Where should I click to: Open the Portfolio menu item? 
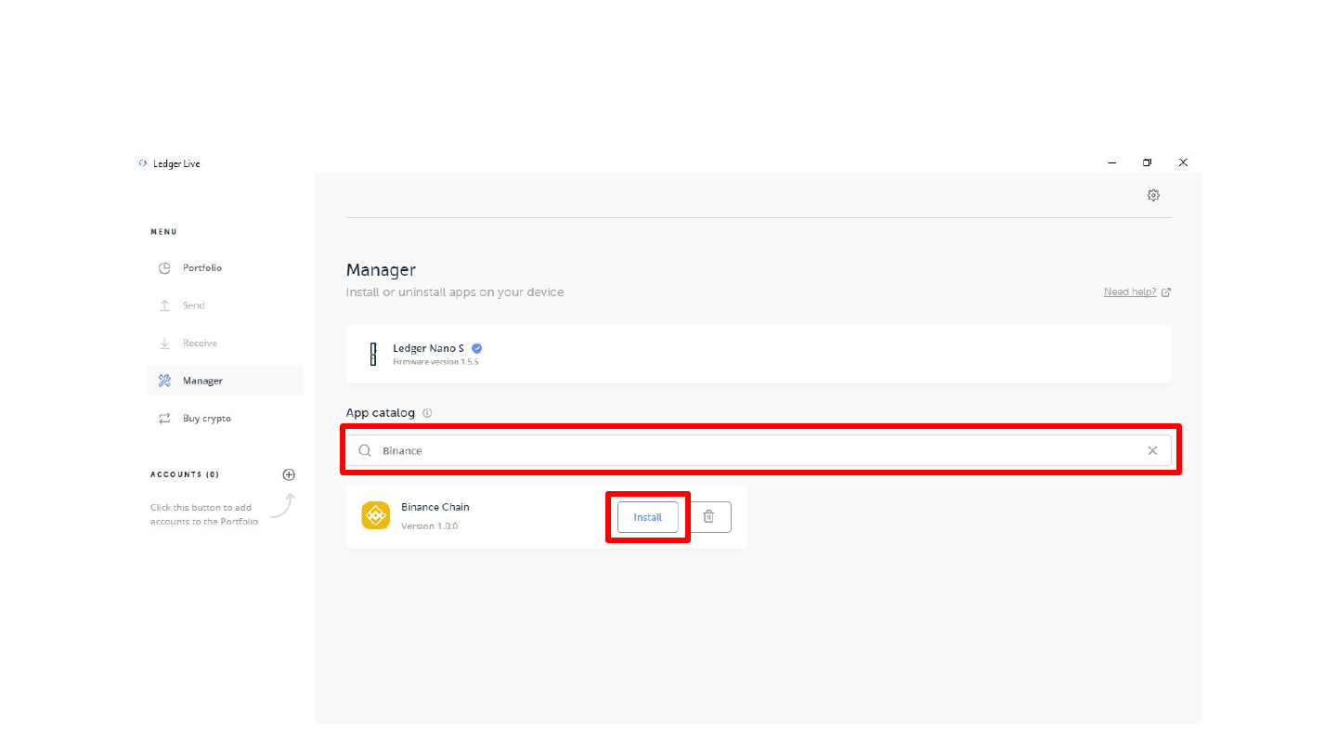point(225,268)
